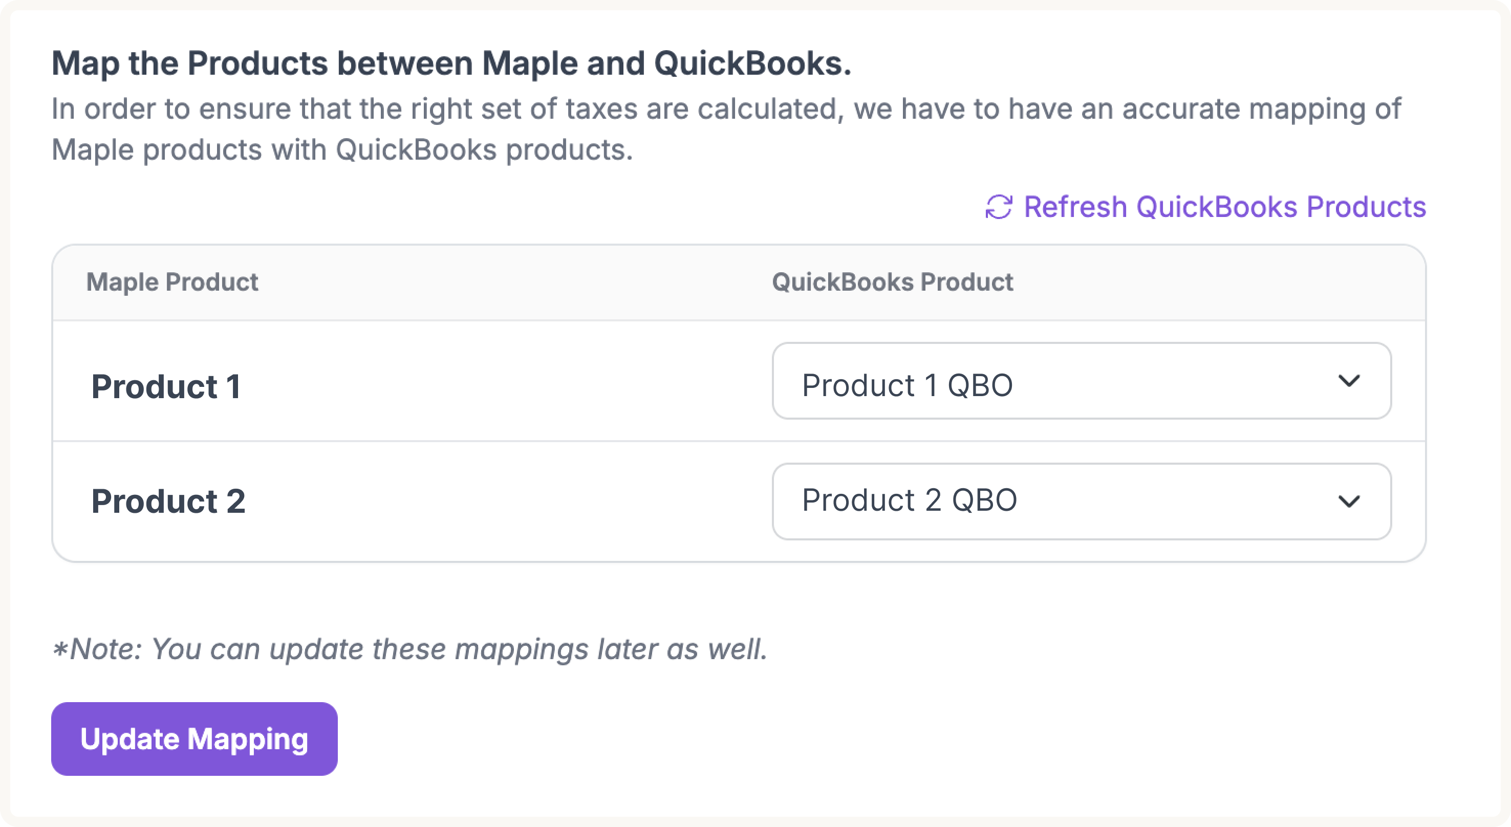Click the Map the Products heading
Image resolution: width=1511 pixels, height=827 pixels.
(x=450, y=63)
